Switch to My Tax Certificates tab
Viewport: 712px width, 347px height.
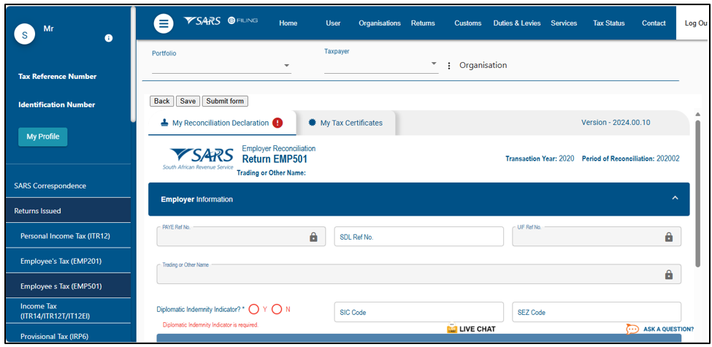[x=345, y=123]
